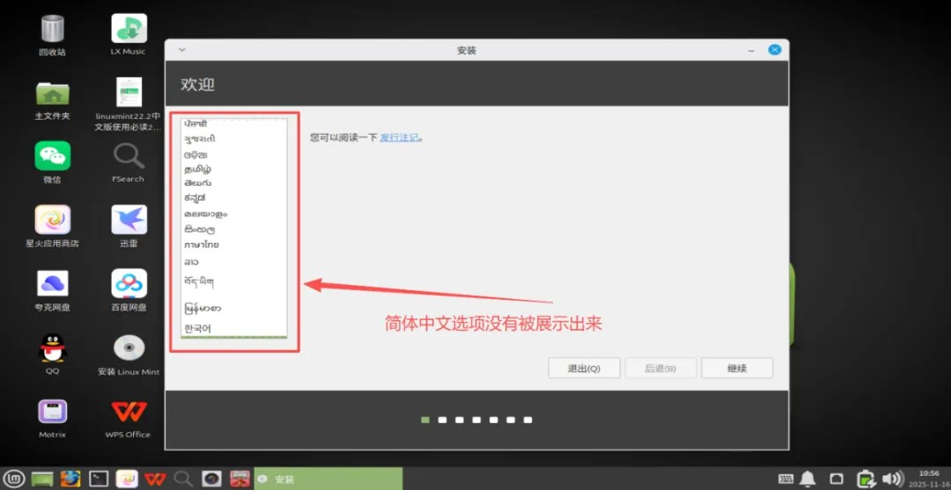Launch LX Music from the desktop
Image resolution: width=951 pixels, height=490 pixels.
(129, 28)
